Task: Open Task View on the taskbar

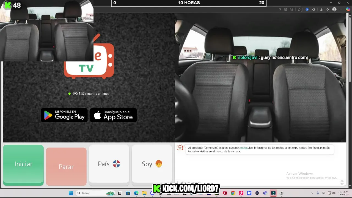Action: [120, 193]
